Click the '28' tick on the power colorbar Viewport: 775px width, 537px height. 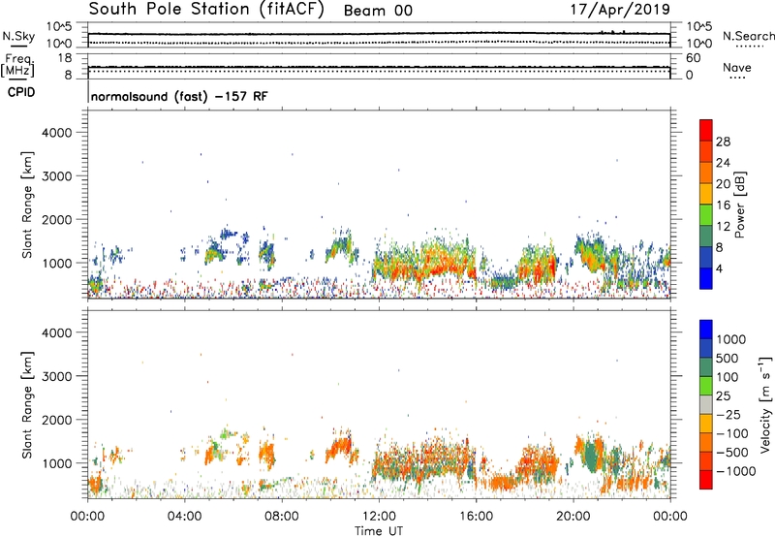[x=723, y=142]
